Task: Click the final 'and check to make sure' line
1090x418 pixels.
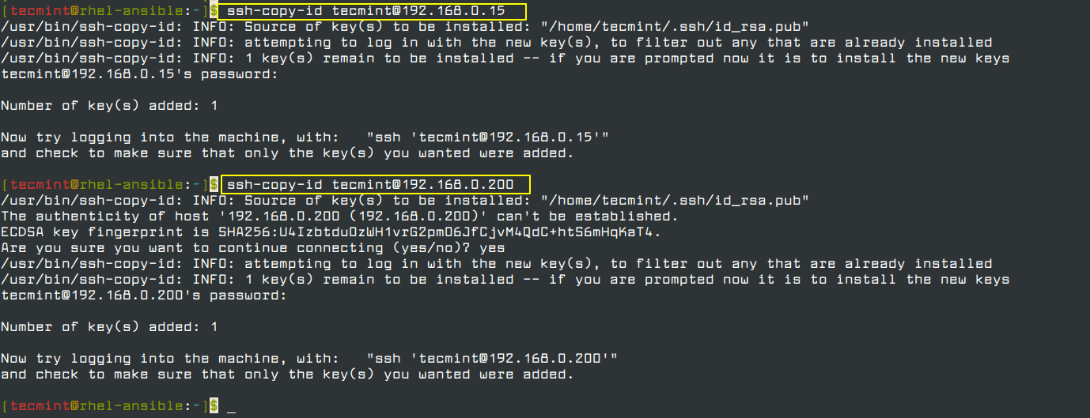Action: tap(287, 375)
